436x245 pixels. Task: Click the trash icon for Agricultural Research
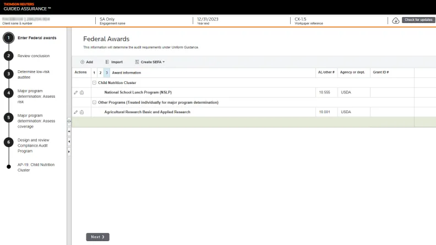coord(82,112)
